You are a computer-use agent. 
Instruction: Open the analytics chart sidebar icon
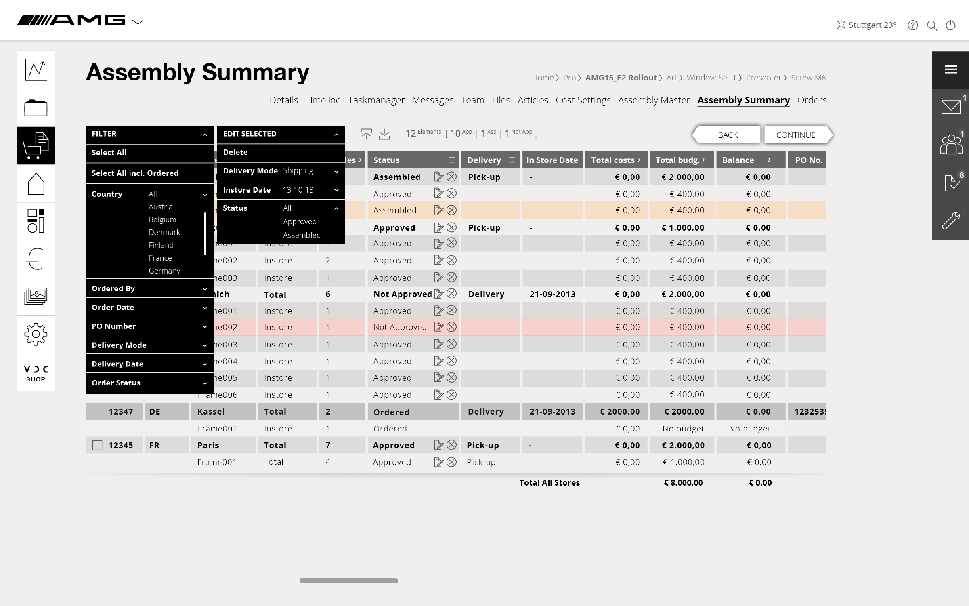coord(36,70)
